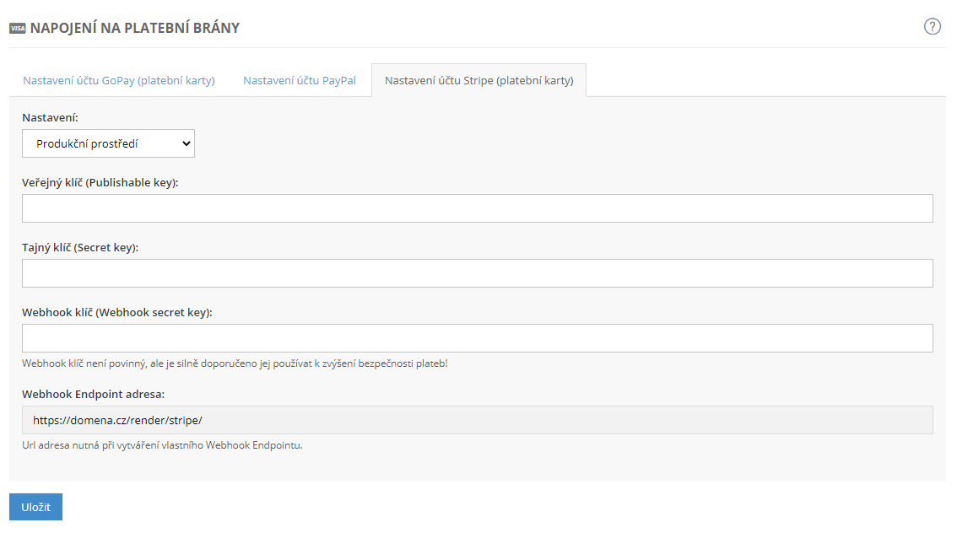The image size is (957, 533).
Task: Click into the Tajný klíč (Secret key) field
Action: click(x=477, y=273)
